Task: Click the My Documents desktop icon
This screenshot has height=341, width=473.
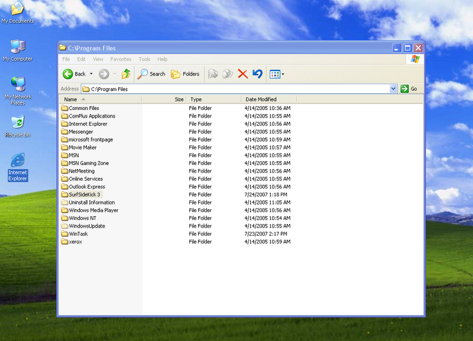Action: click(18, 12)
